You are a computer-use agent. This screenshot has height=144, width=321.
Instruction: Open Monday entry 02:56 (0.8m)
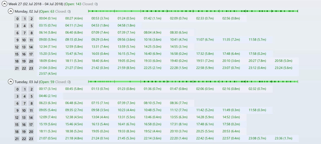coord(231,18)
